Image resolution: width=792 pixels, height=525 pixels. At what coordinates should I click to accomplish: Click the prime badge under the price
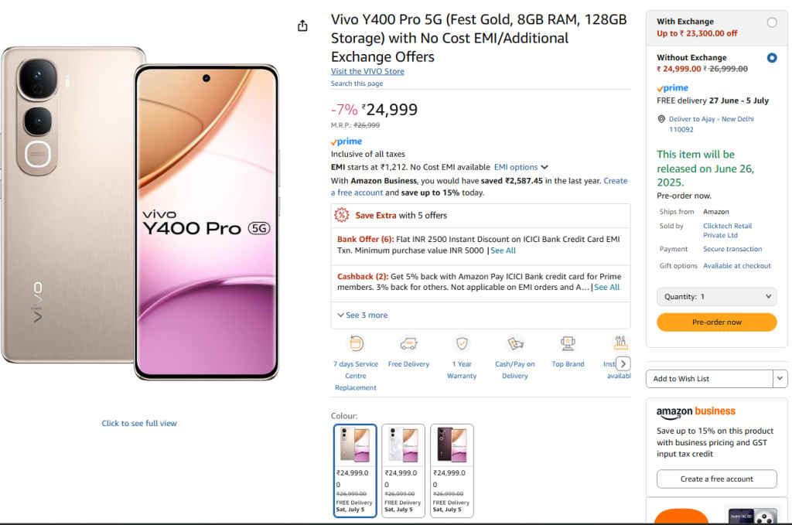click(x=346, y=141)
